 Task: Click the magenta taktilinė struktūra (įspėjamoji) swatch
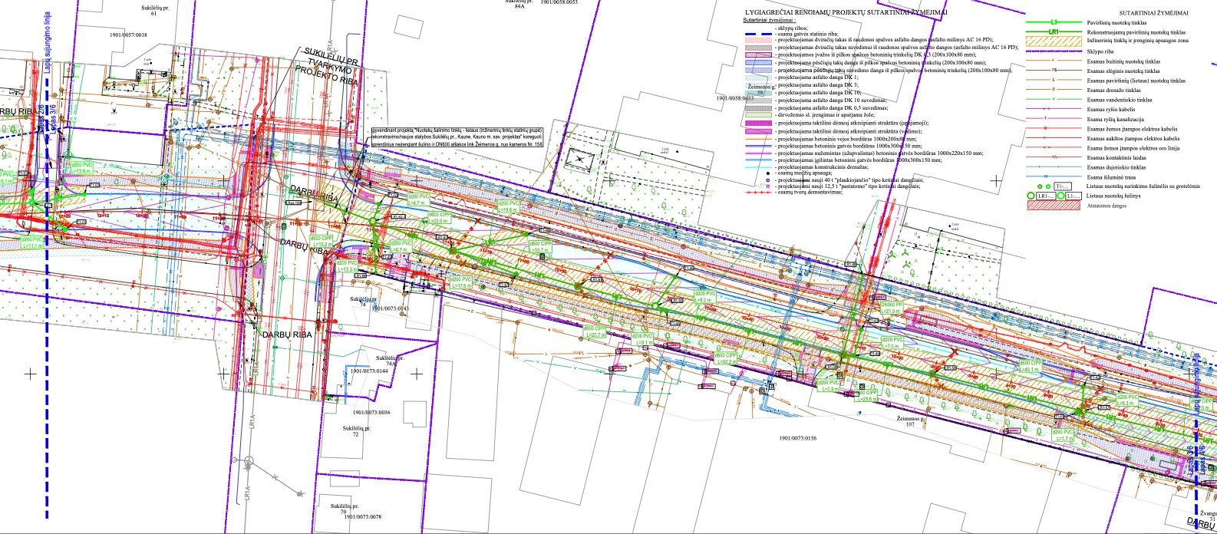[759, 123]
